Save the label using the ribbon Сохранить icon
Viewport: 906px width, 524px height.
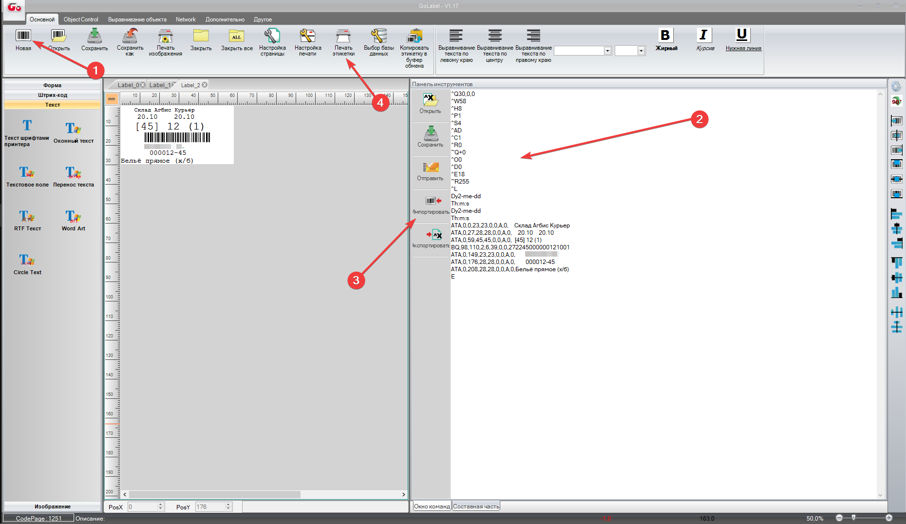[x=94, y=36]
